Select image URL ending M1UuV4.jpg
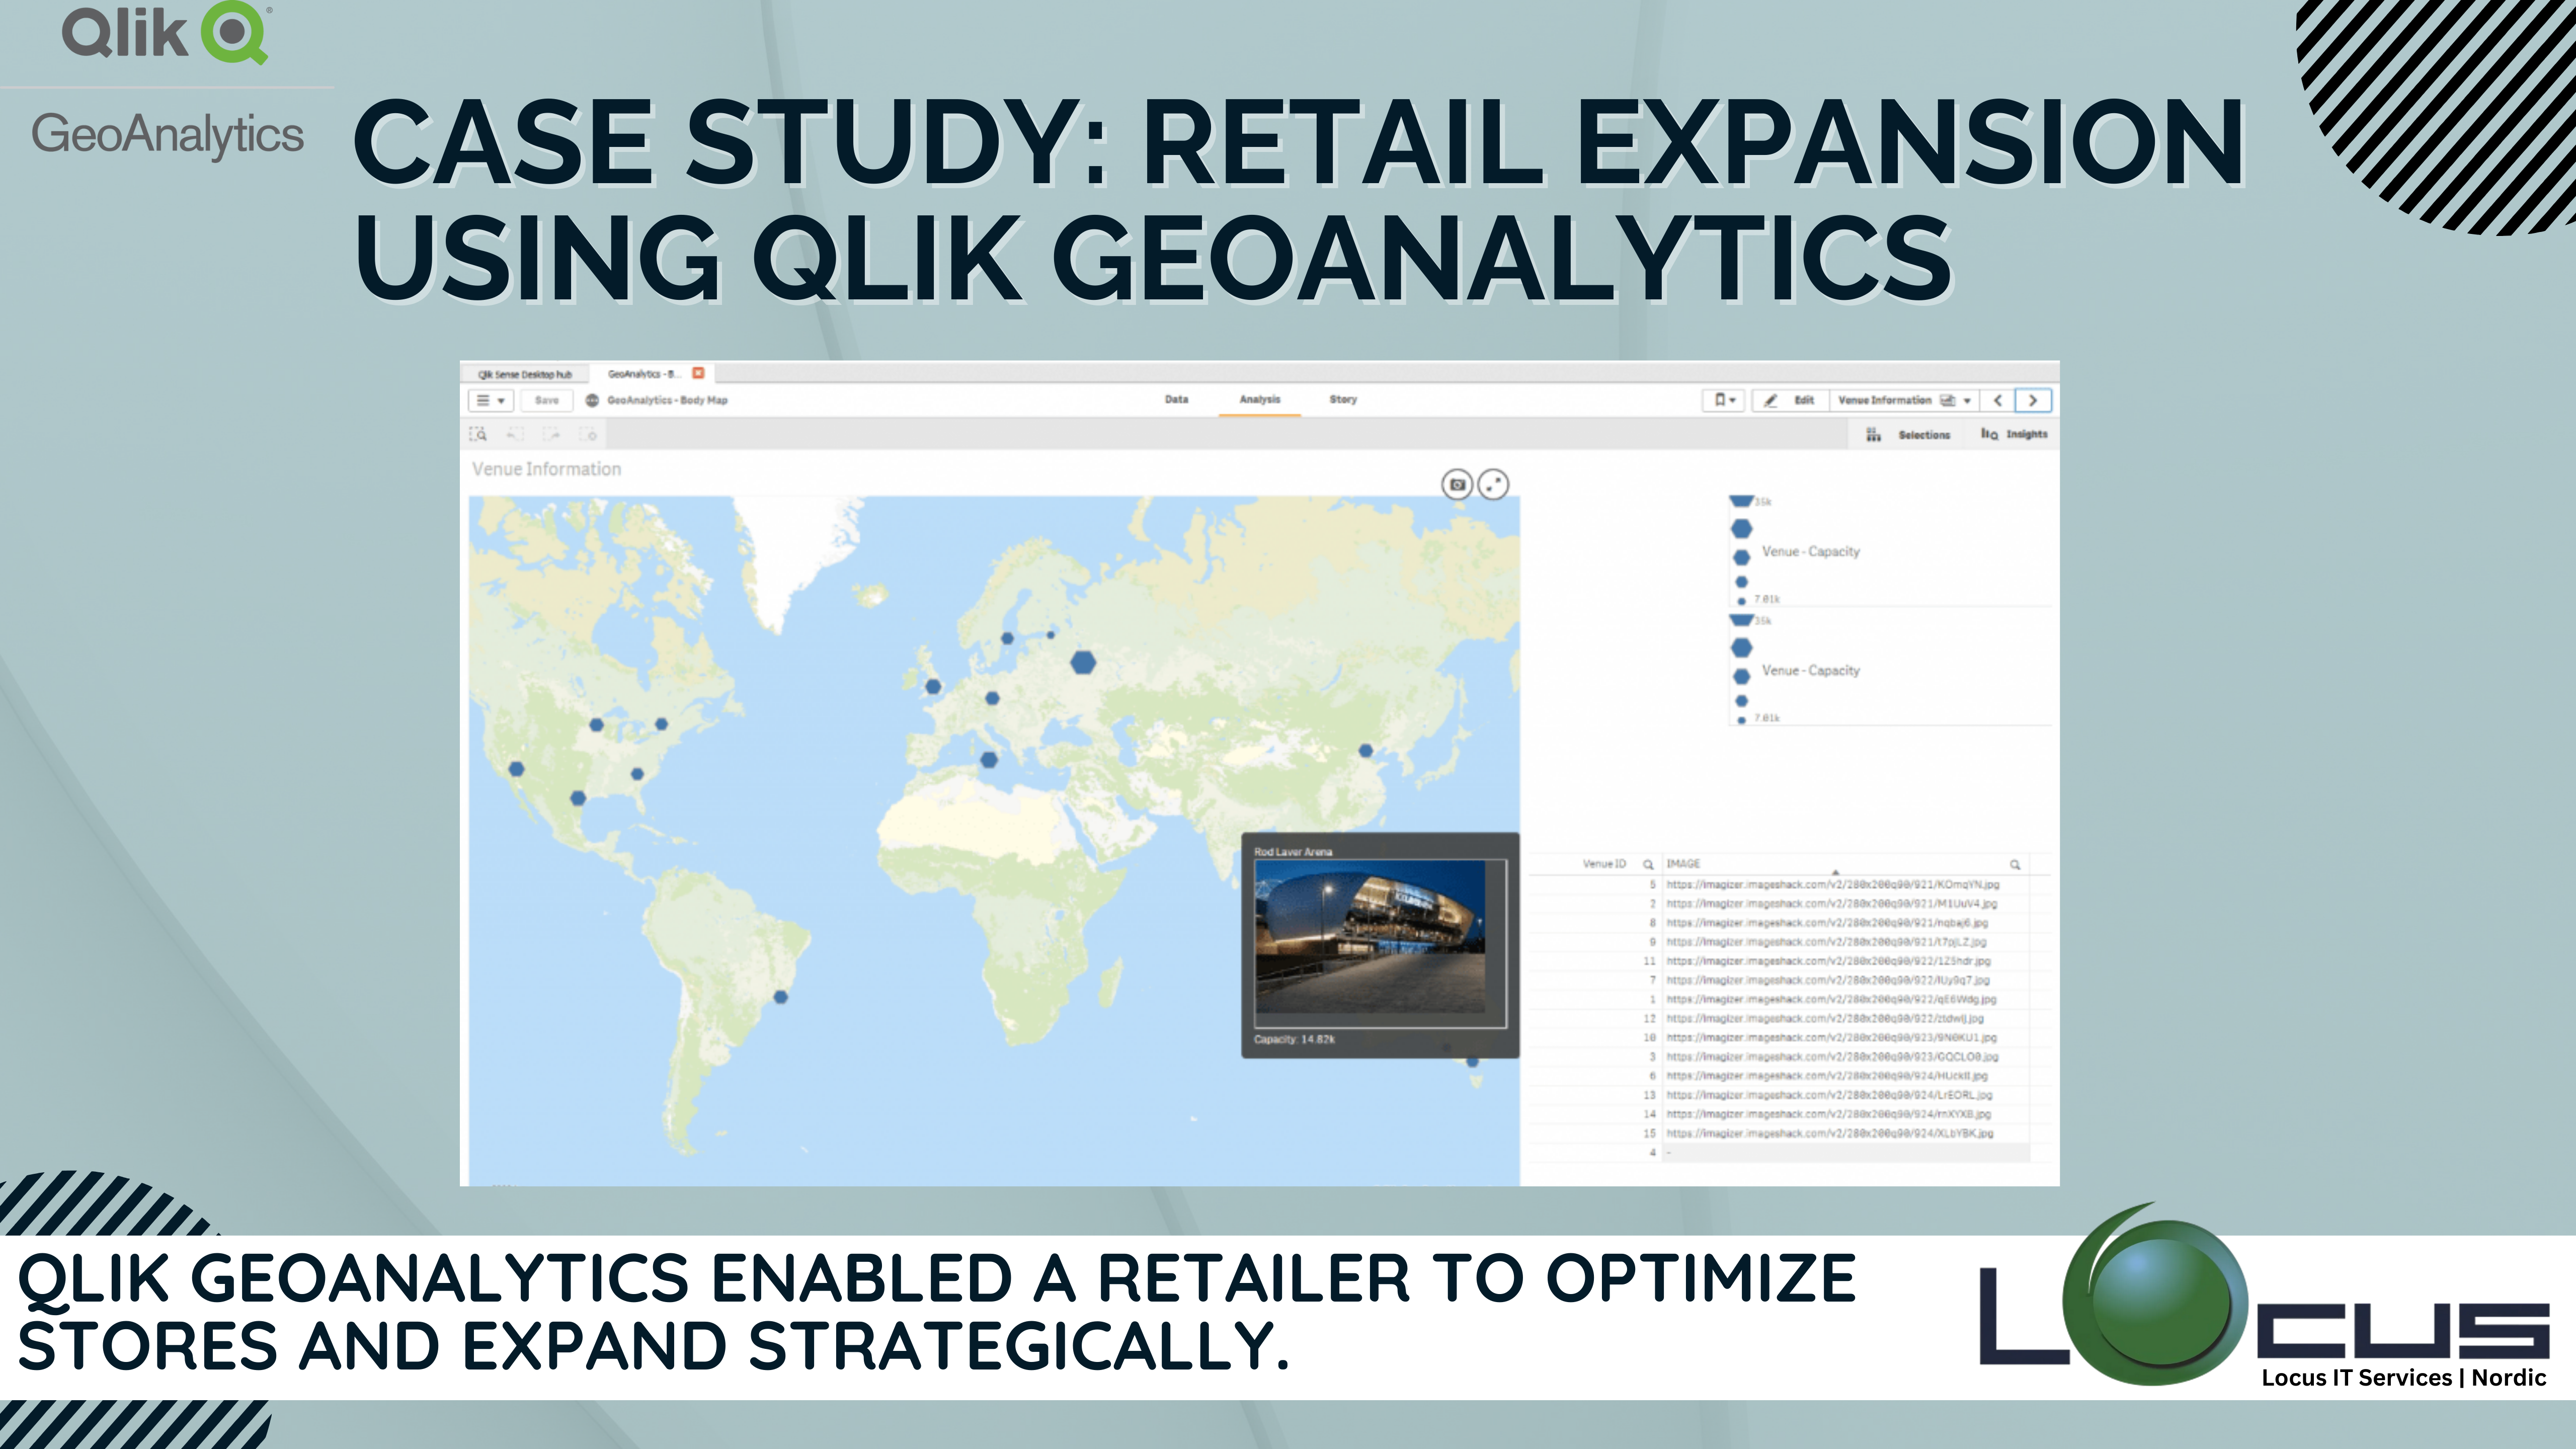 (x=1831, y=904)
